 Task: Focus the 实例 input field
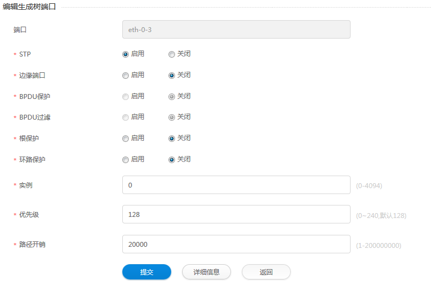[236, 185]
